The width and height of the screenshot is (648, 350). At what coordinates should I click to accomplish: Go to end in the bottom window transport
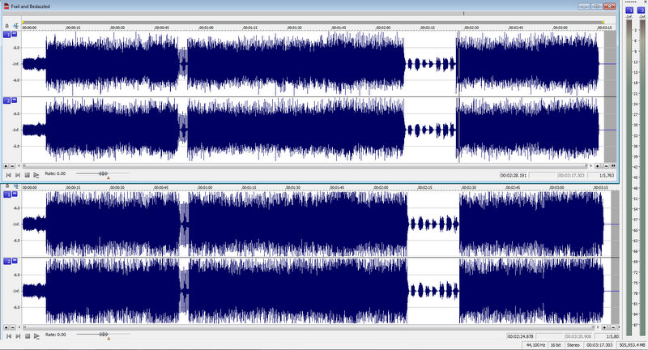(x=18, y=336)
